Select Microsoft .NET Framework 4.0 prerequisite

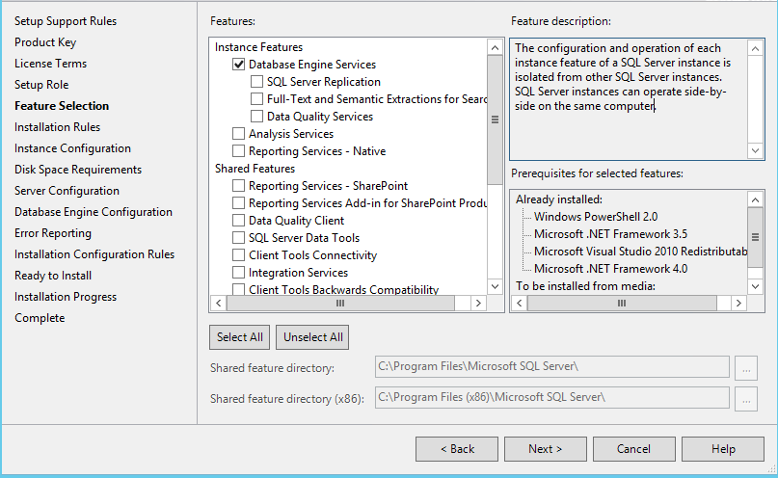click(x=611, y=269)
